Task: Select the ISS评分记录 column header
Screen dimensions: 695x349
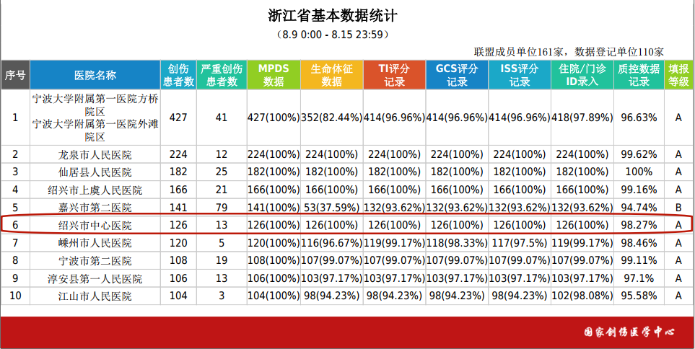Action: tap(520, 75)
